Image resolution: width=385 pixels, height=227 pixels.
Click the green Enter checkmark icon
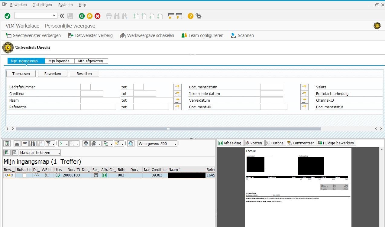pos(8,16)
